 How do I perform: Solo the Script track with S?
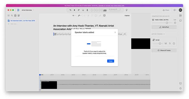(170, 43)
